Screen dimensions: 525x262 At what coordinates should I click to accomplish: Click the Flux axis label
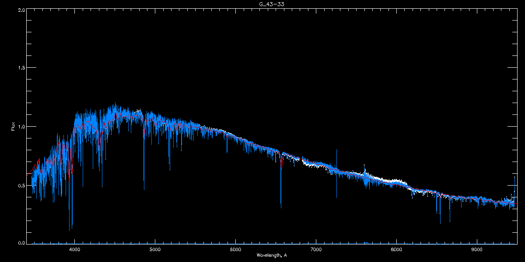pyautogui.click(x=13, y=127)
